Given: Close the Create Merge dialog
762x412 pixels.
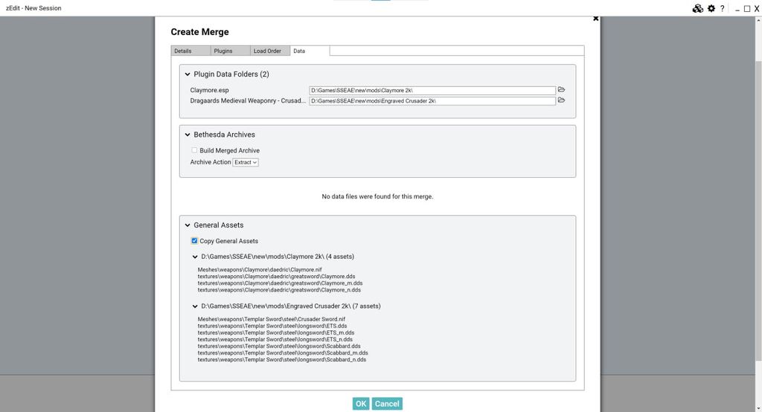Looking at the screenshot, I should click(x=595, y=18).
